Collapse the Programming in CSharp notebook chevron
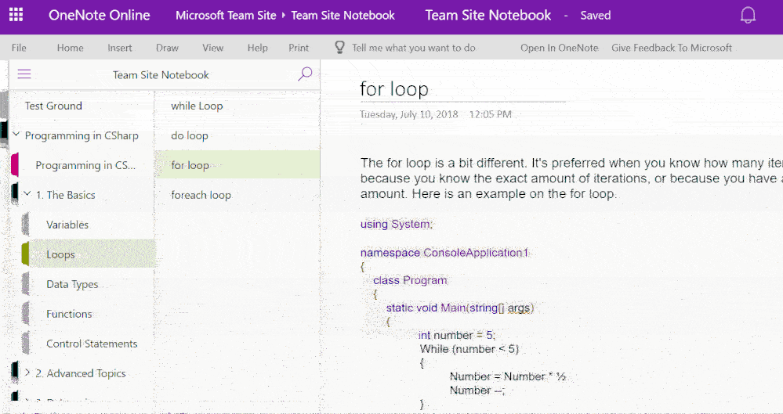The width and height of the screenshot is (783, 414). click(16, 134)
